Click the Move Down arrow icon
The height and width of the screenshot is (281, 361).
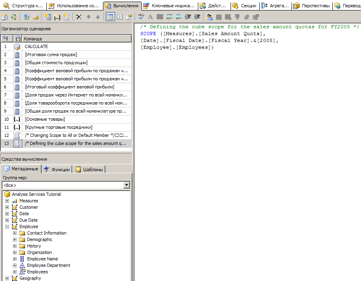pyautogui.click(x=98, y=17)
